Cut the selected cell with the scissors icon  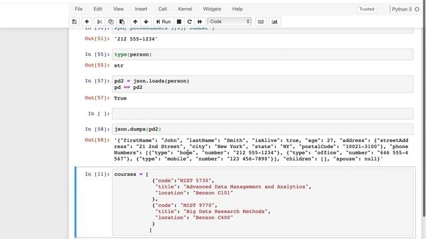coord(99,22)
